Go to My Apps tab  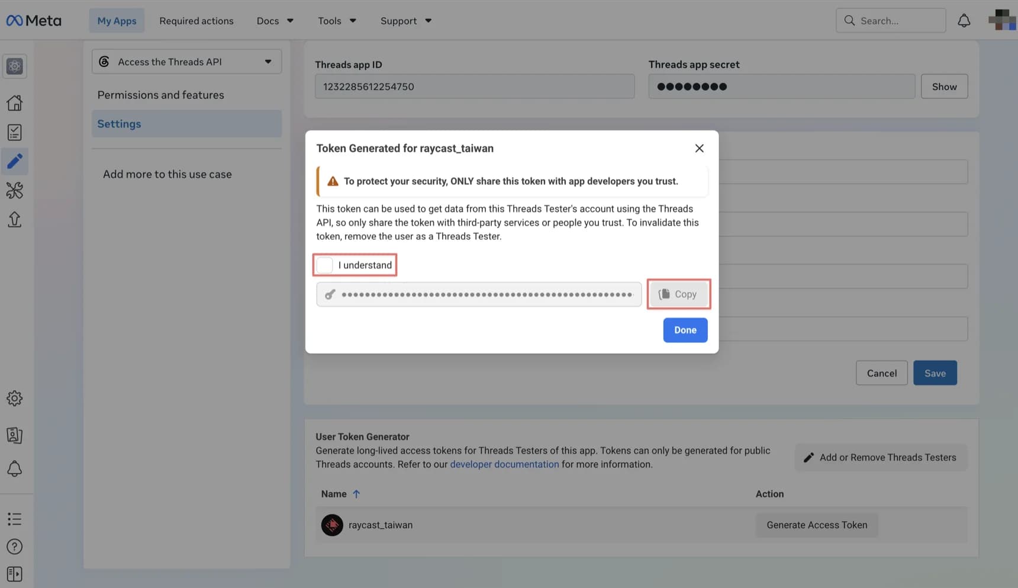[x=117, y=21]
